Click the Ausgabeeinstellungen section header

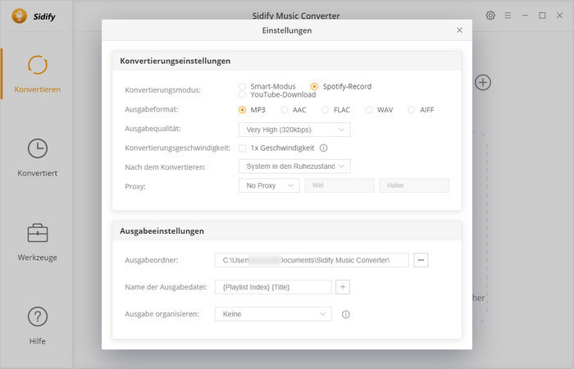[162, 231]
